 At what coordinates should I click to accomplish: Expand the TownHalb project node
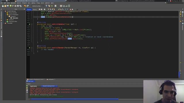[4, 23]
